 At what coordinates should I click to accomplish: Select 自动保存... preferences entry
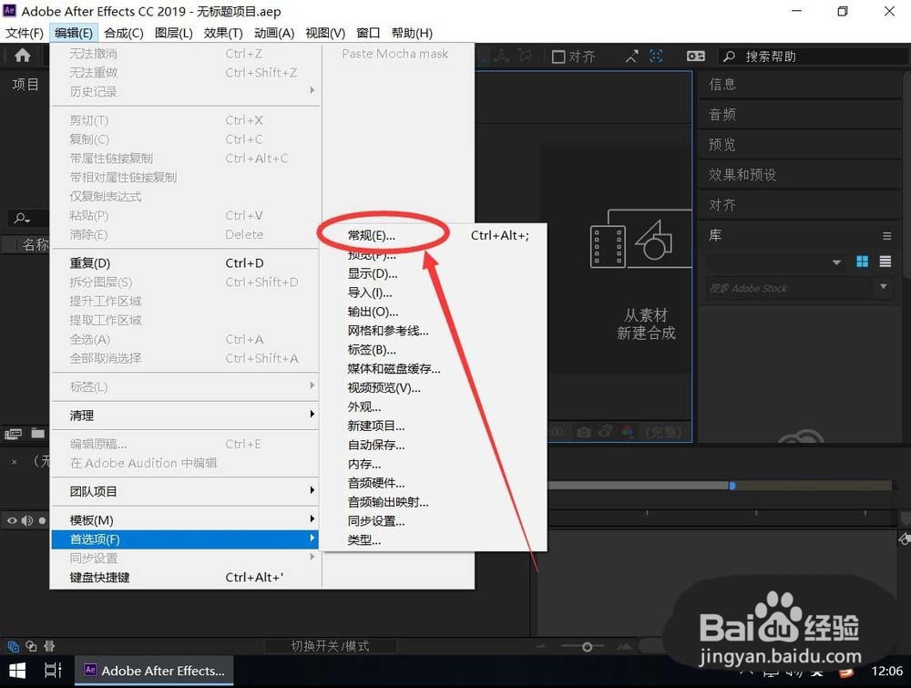(376, 445)
